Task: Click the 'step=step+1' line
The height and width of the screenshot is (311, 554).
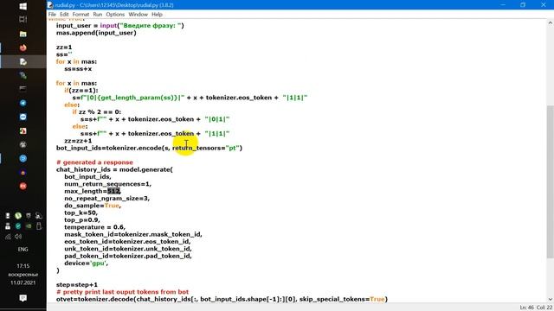Action: click(77, 285)
